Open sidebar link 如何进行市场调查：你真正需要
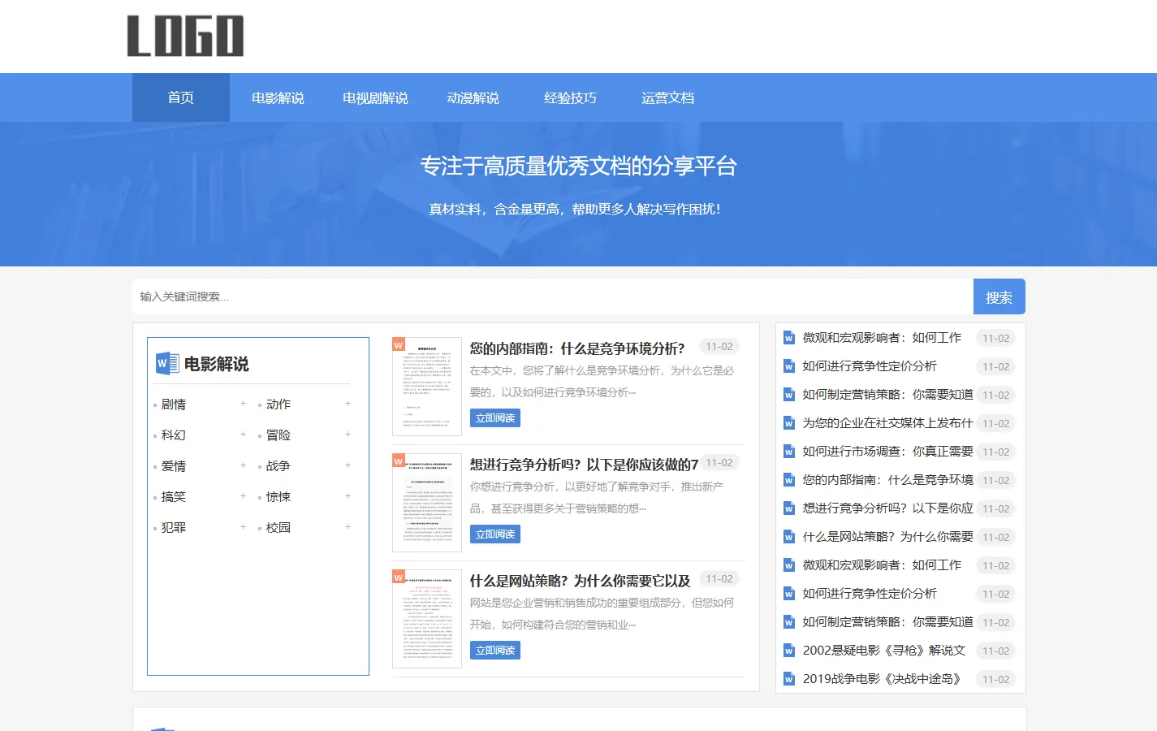This screenshot has height=731, width=1157. pos(887,452)
